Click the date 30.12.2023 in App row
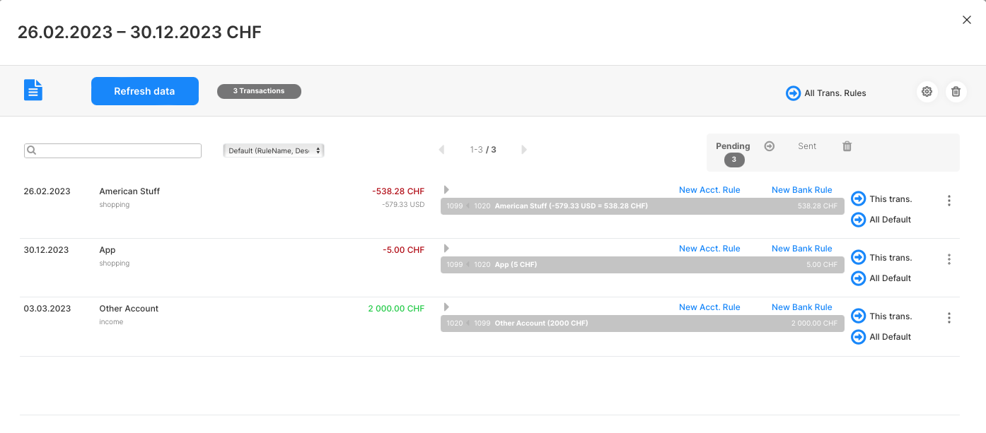The width and height of the screenshot is (986, 433). (47, 250)
